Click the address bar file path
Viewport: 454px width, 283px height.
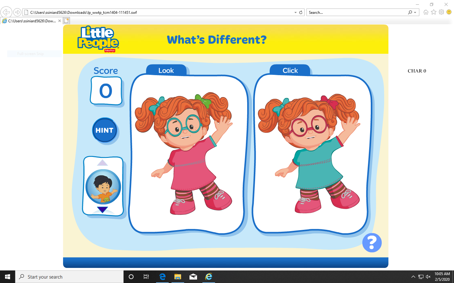point(84,13)
